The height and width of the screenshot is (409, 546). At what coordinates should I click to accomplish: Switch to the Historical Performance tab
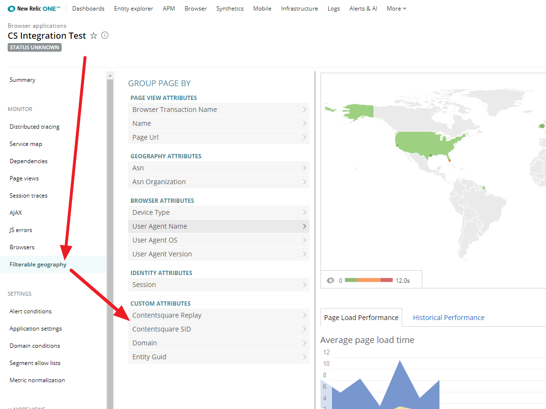pos(449,318)
